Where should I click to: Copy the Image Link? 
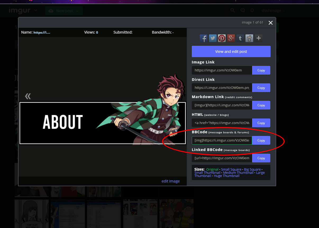pyautogui.click(x=261, y=70)
